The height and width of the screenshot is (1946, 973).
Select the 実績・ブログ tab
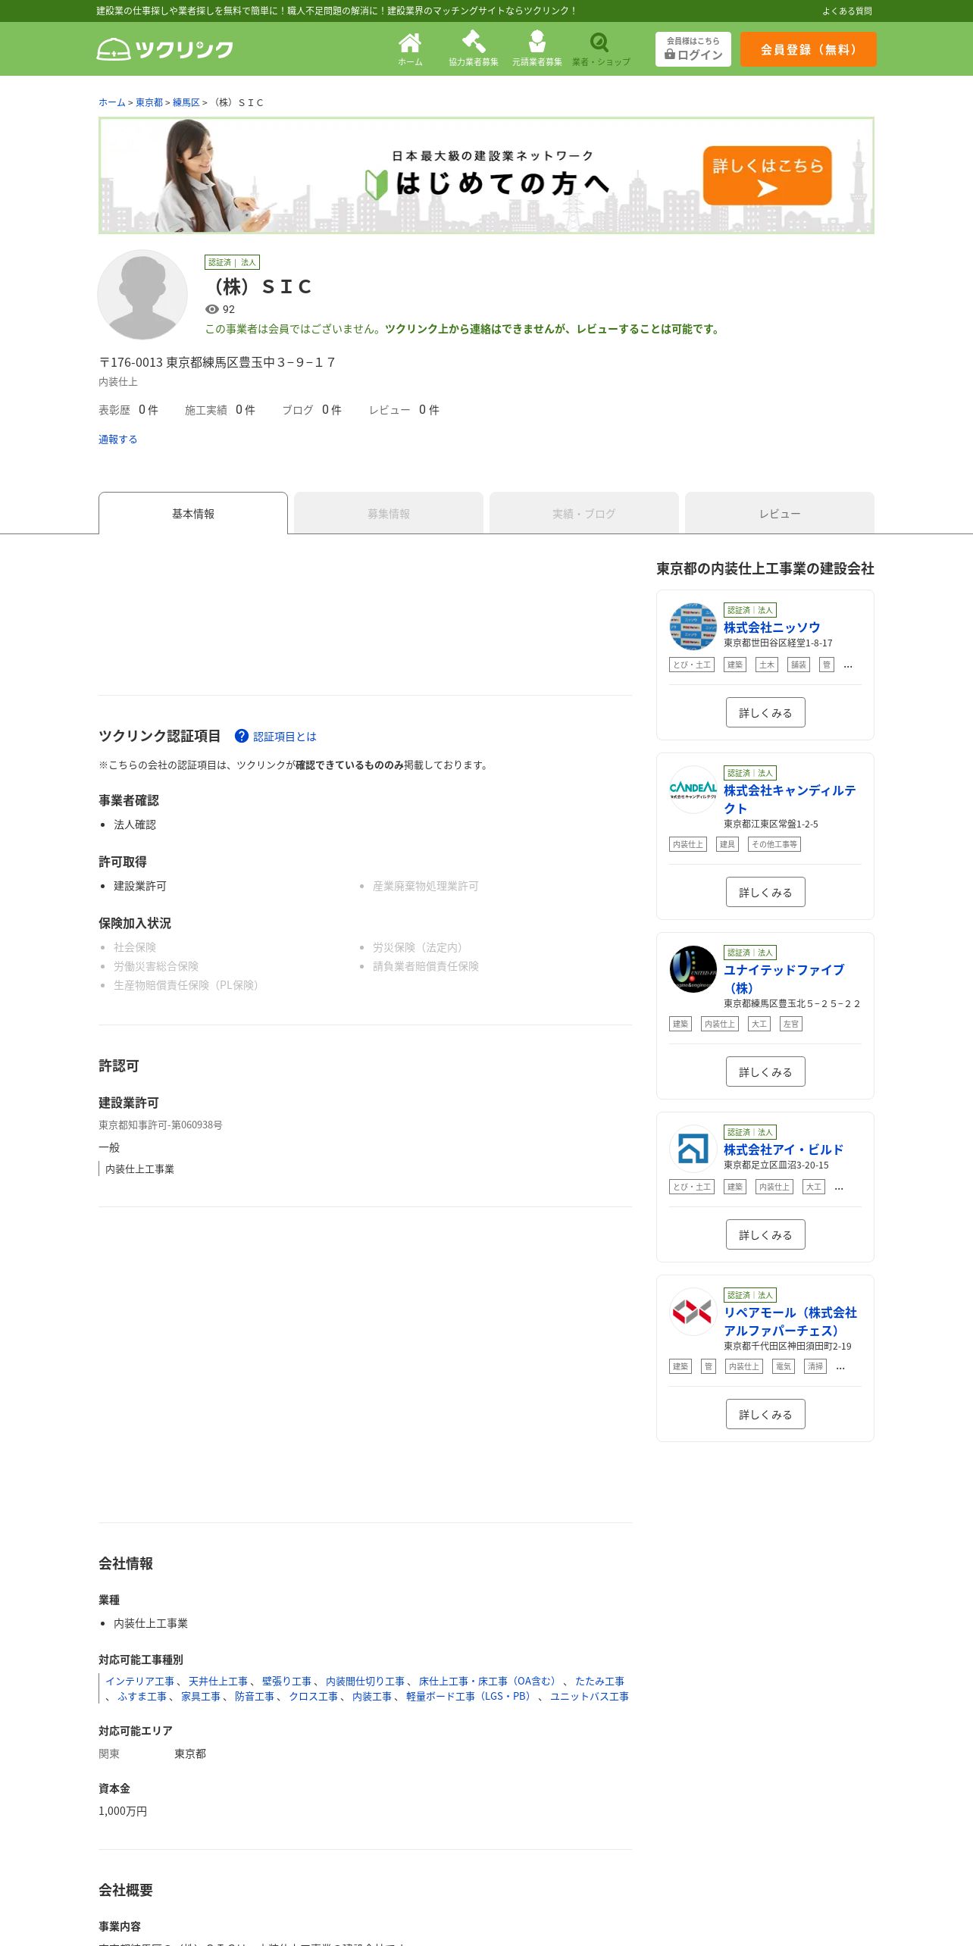[584, 513]
